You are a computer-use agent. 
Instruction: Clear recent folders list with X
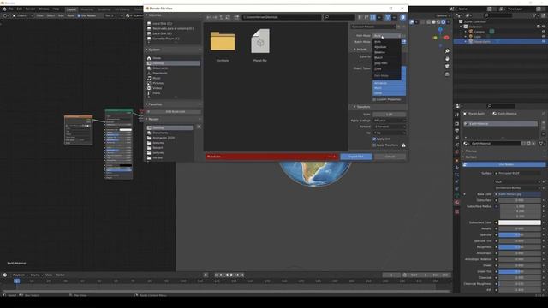coord(199,127)
